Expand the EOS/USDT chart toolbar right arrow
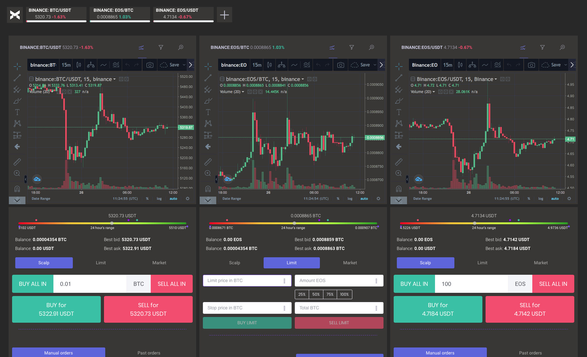This screenshot has width=587, height=357. pyautogui.click(x=572, y=65)
